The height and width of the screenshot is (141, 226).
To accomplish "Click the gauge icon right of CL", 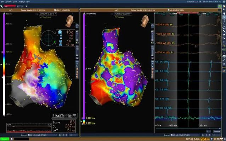I will coord(62,116).
